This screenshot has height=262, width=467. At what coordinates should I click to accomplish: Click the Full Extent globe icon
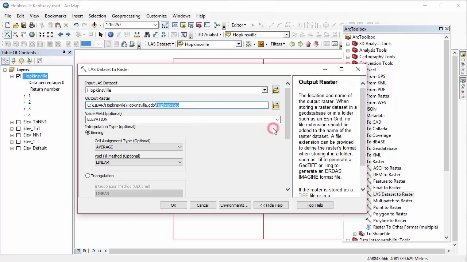(32, 35)
